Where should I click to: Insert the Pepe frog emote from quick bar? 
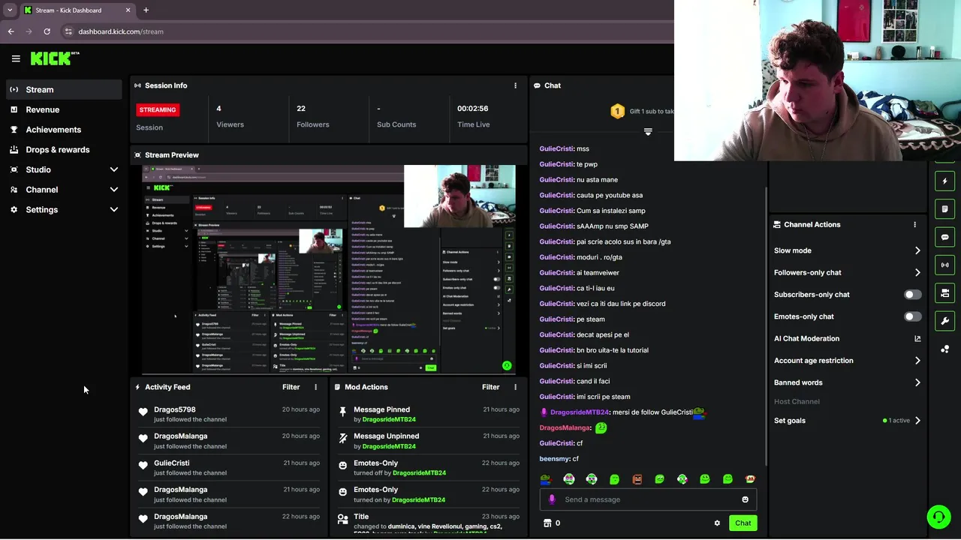[546, 479]
